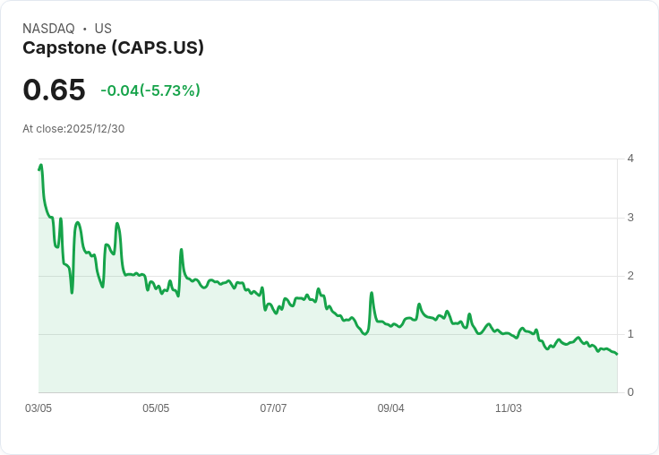Select the 05/05 date on the x-axis

(156, 408)
